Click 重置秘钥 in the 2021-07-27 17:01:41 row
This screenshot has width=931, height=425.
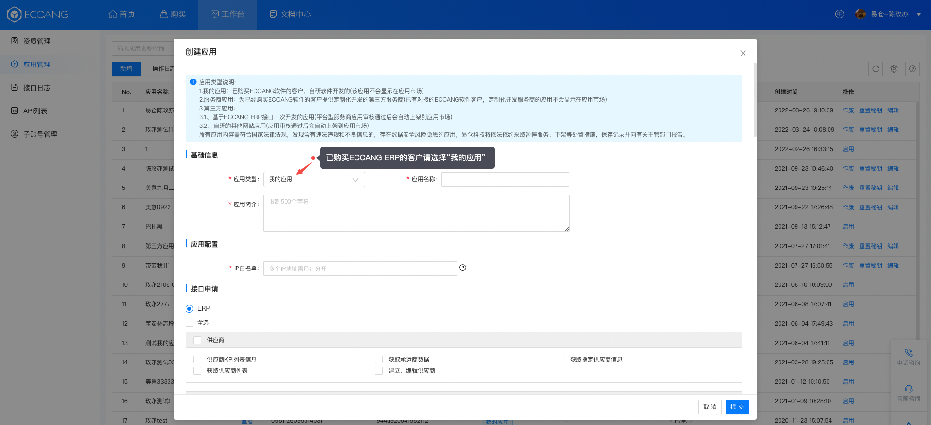pos(871,246)
